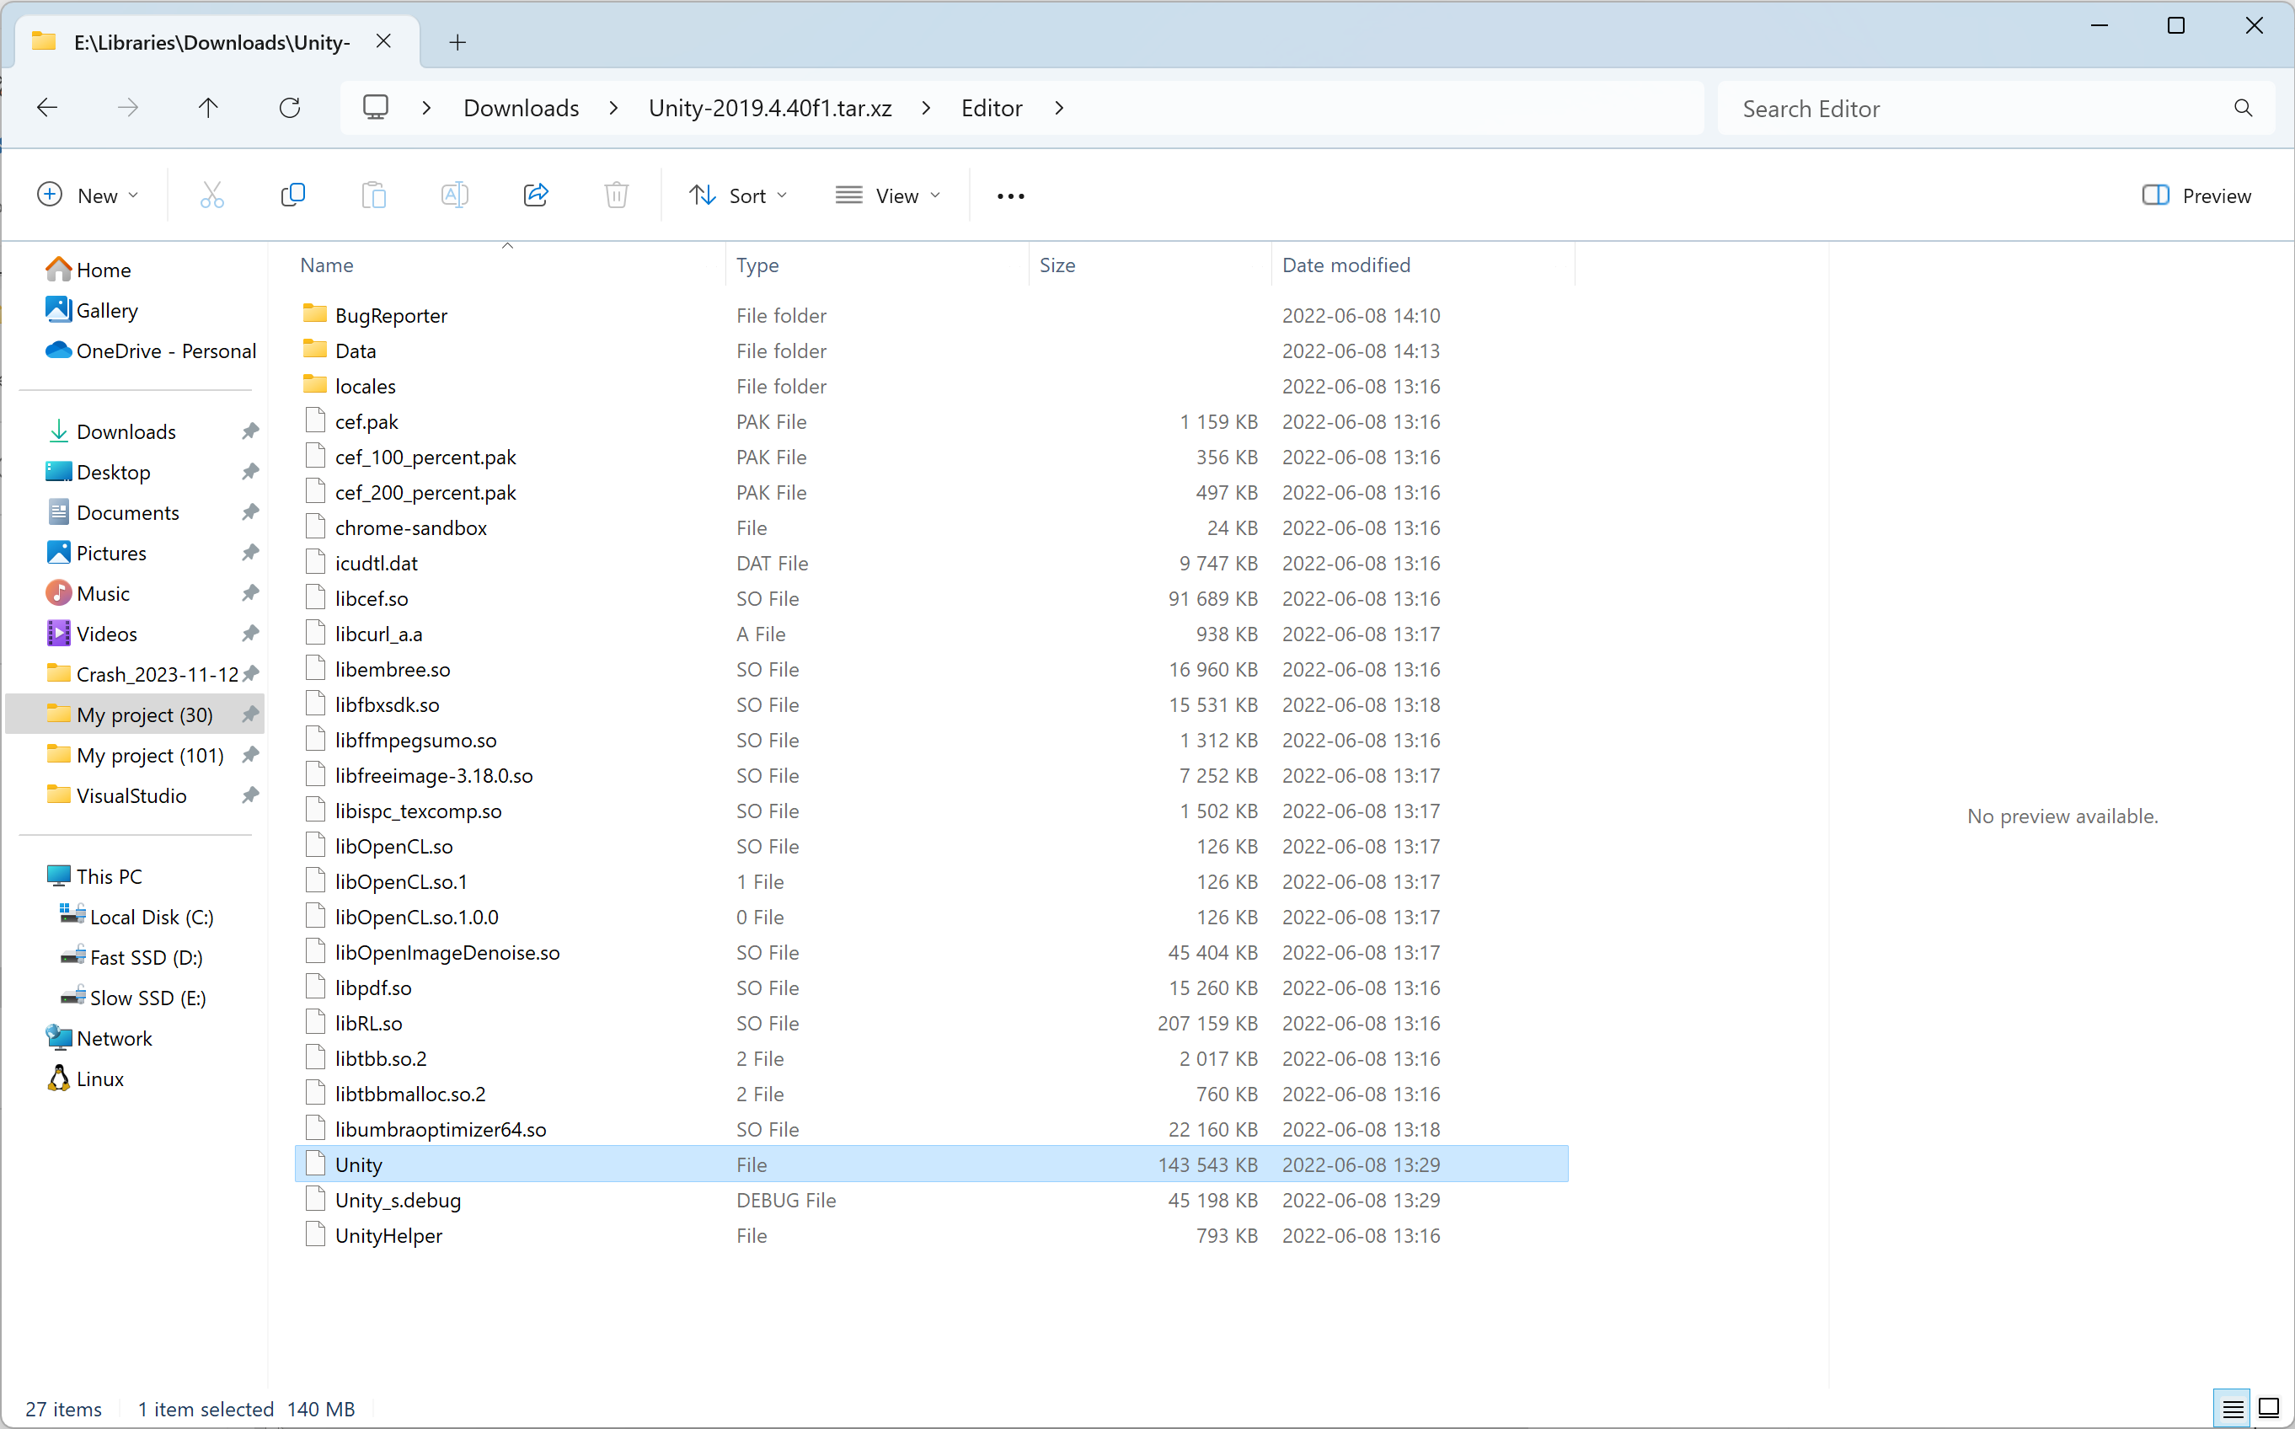Toggle the Preview pane
Screen dimensions: 2295x1429
pos(2196,195)
